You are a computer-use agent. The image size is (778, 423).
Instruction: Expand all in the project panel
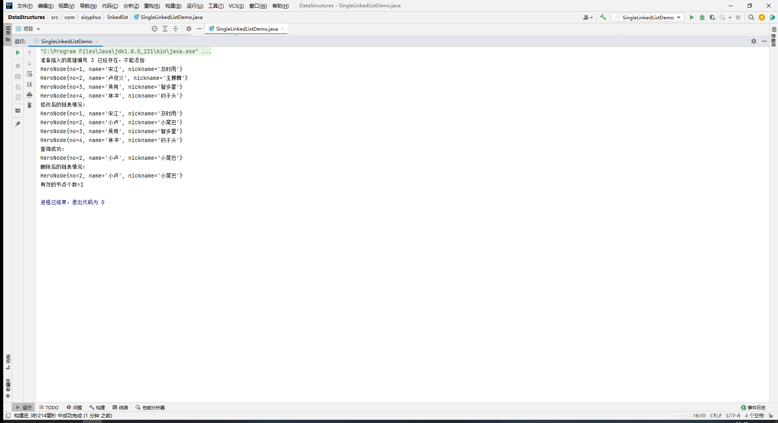(x=165, y=29)
